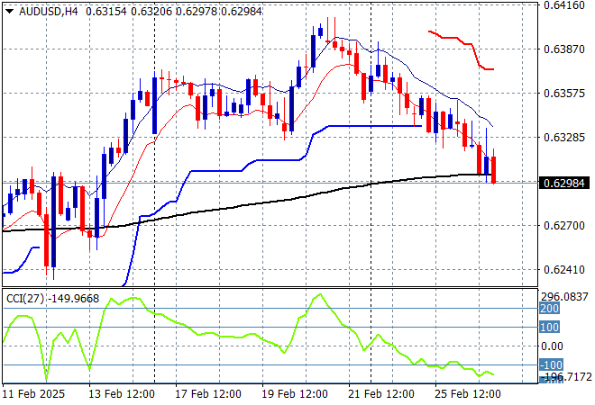595x405 pixels.
Task: Select the CCI(27) indicator label
Action: click(x=25, y=299)
